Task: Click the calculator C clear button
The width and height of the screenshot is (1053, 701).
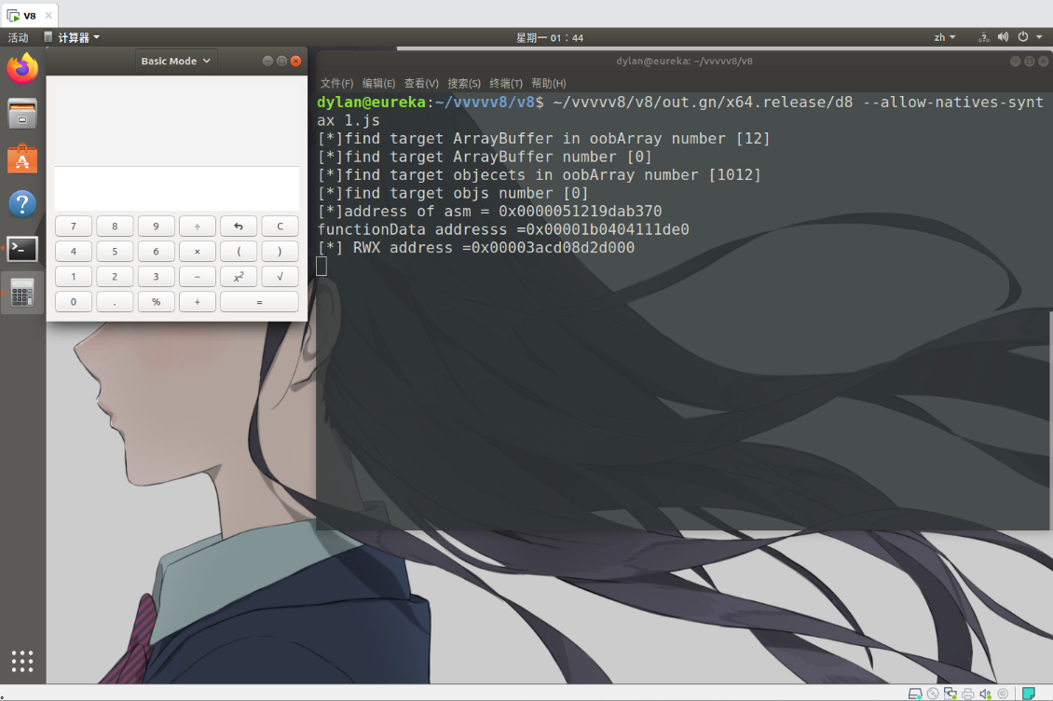Action: tap(280, 227)
